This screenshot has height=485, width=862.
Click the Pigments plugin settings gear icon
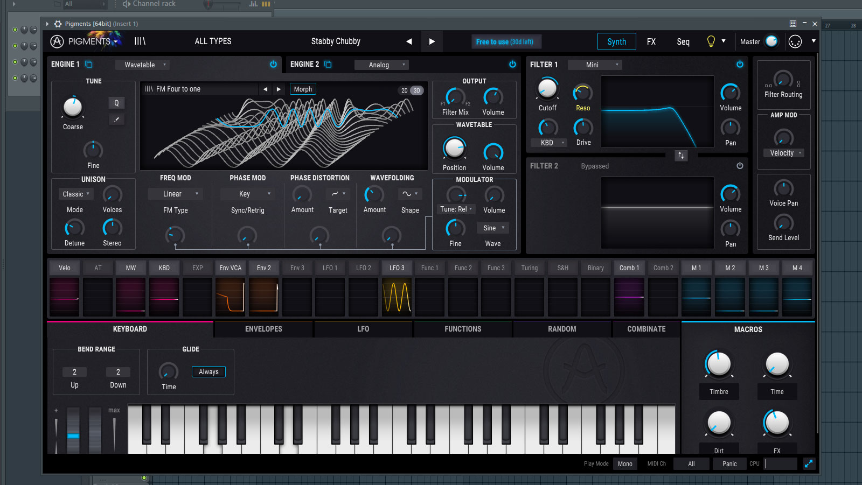coord(58,24)
